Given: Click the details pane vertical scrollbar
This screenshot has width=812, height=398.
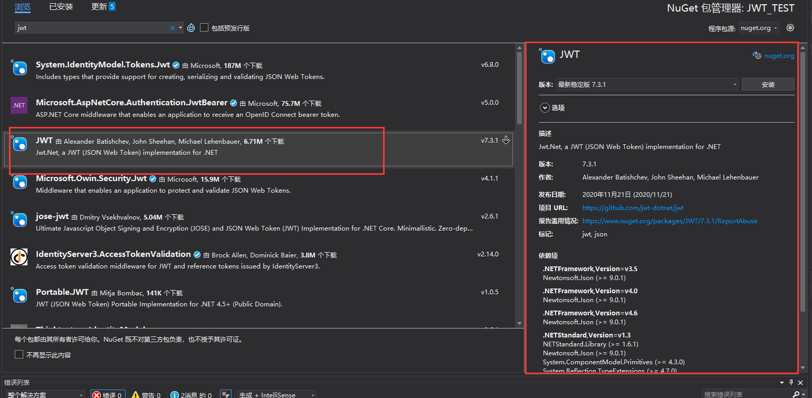Looking at the screenshot, I should 803,207.
